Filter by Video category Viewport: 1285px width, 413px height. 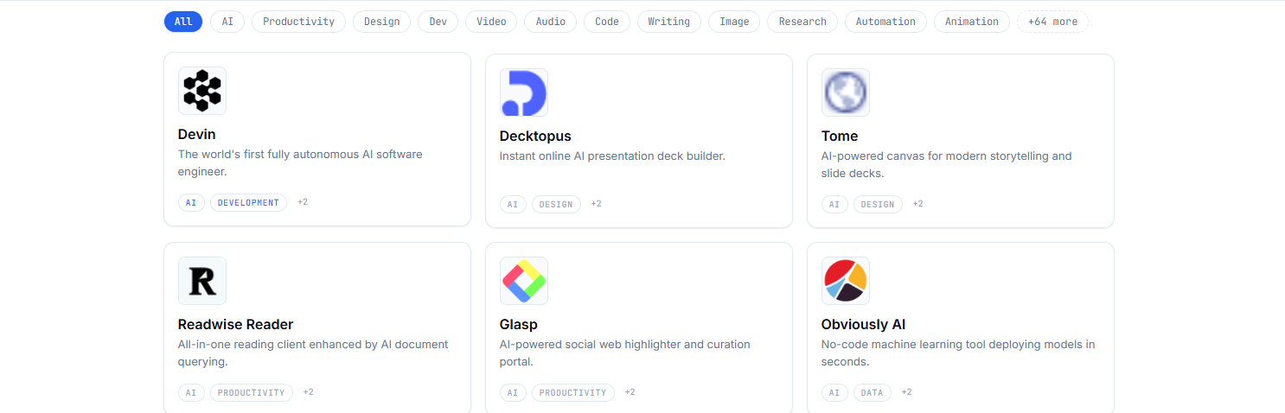coord(491,22)
